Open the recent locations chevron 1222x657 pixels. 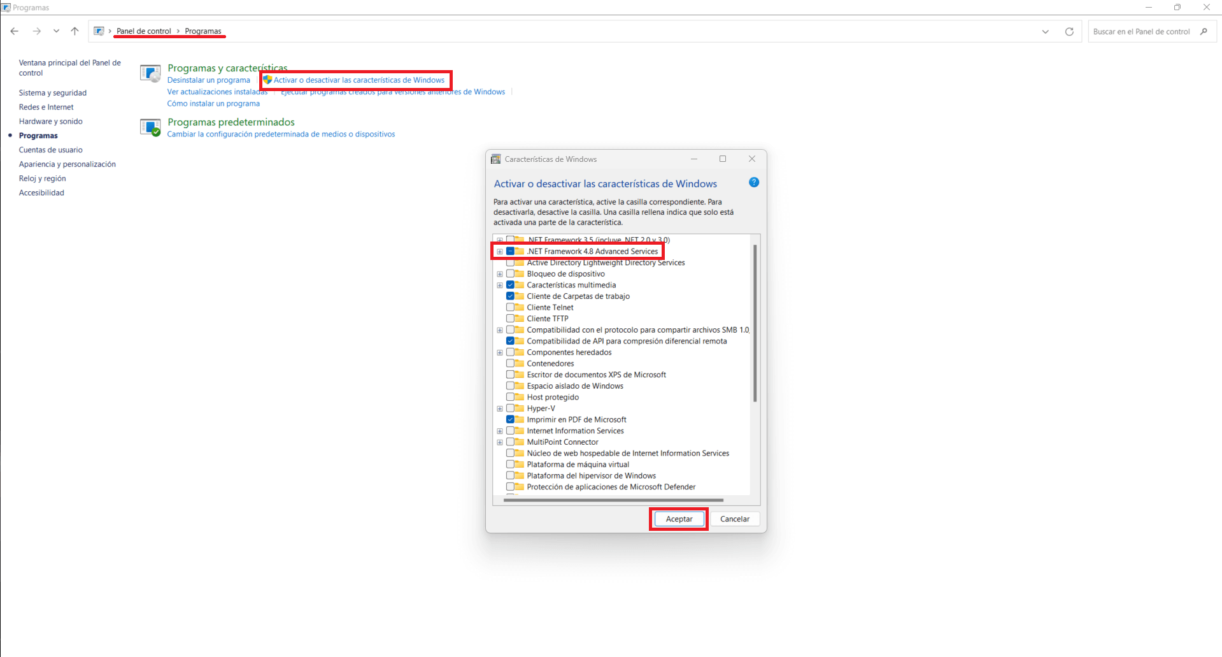click(57, 31)
